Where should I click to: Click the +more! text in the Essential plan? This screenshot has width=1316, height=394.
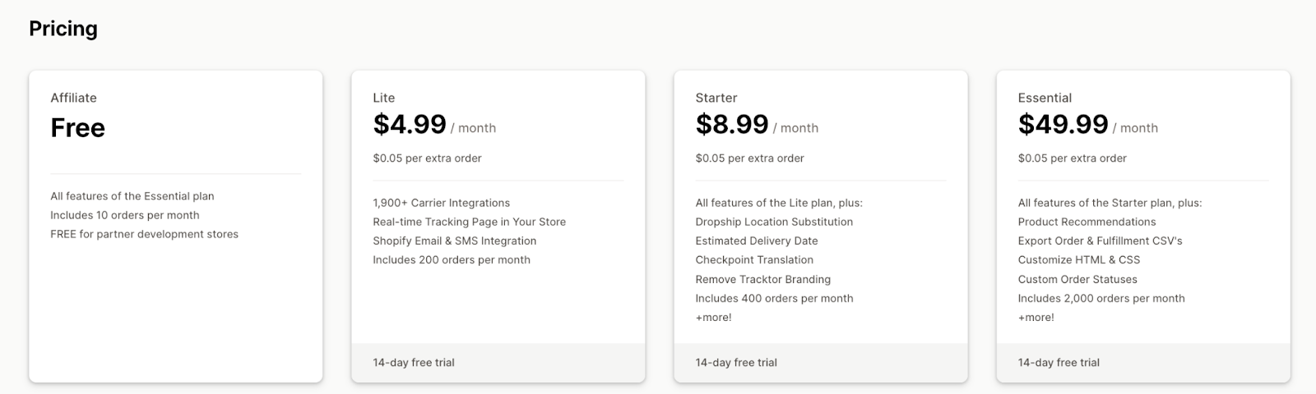(1036, 318)
